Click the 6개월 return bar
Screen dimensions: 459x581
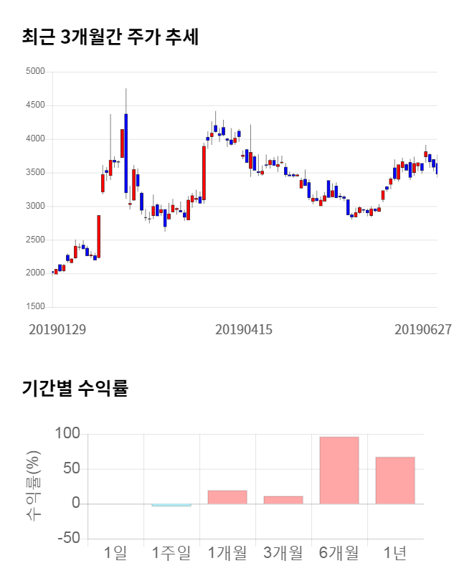tap(339, 470)
